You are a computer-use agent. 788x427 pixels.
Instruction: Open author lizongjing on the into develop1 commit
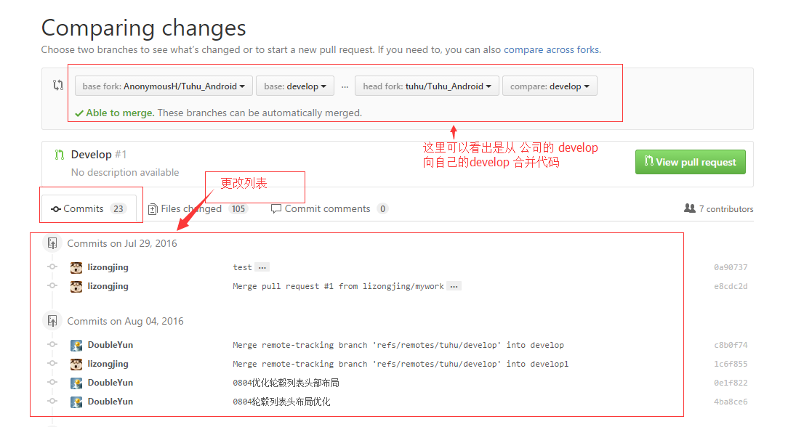(x=108, y=365)
